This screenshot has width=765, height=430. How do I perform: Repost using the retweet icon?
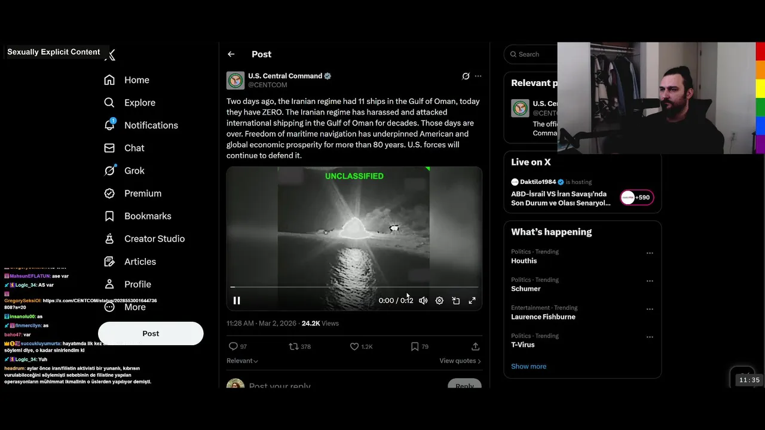pos(293,346)
